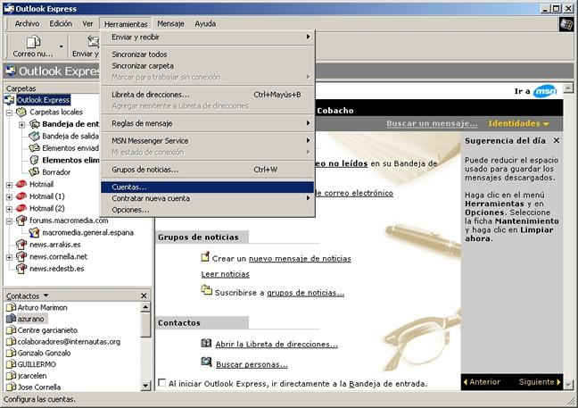Click the Borrador drafts icon
This screenshot has width=578, height=408.
pos(34,172)
